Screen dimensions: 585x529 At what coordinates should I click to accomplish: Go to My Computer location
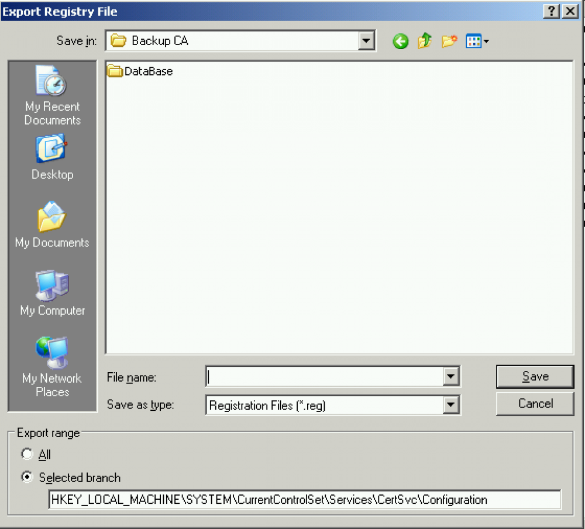(52, 294)
